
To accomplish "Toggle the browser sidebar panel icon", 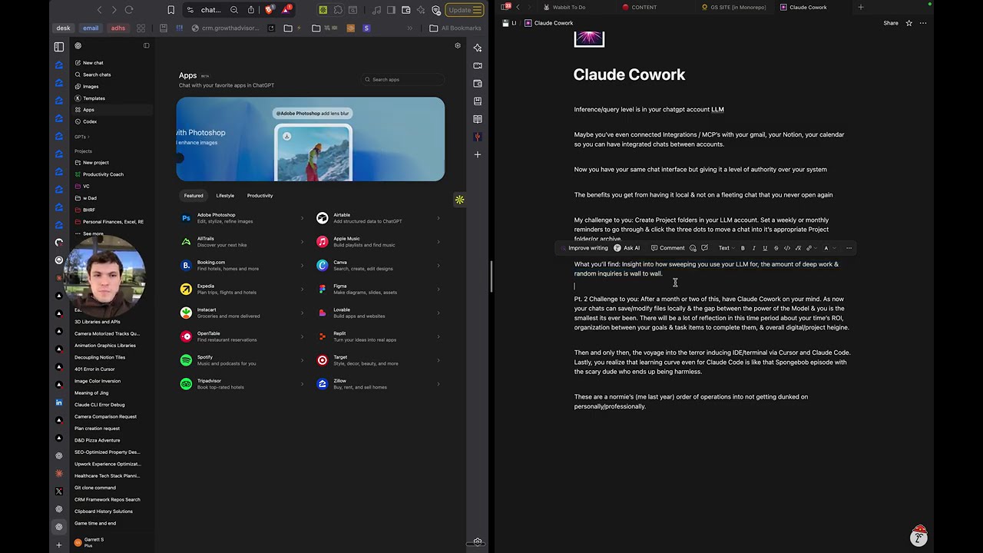I will (x=391, y=10).
